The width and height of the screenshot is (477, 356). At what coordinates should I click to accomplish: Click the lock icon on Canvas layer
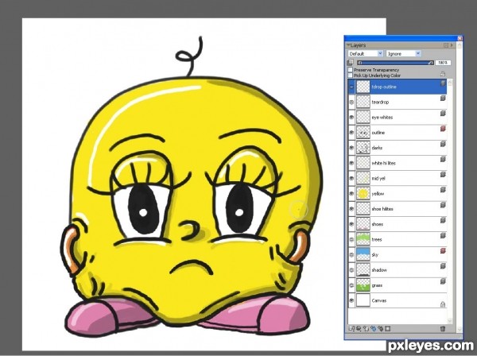pyautogui.click(x=443, y=304)
